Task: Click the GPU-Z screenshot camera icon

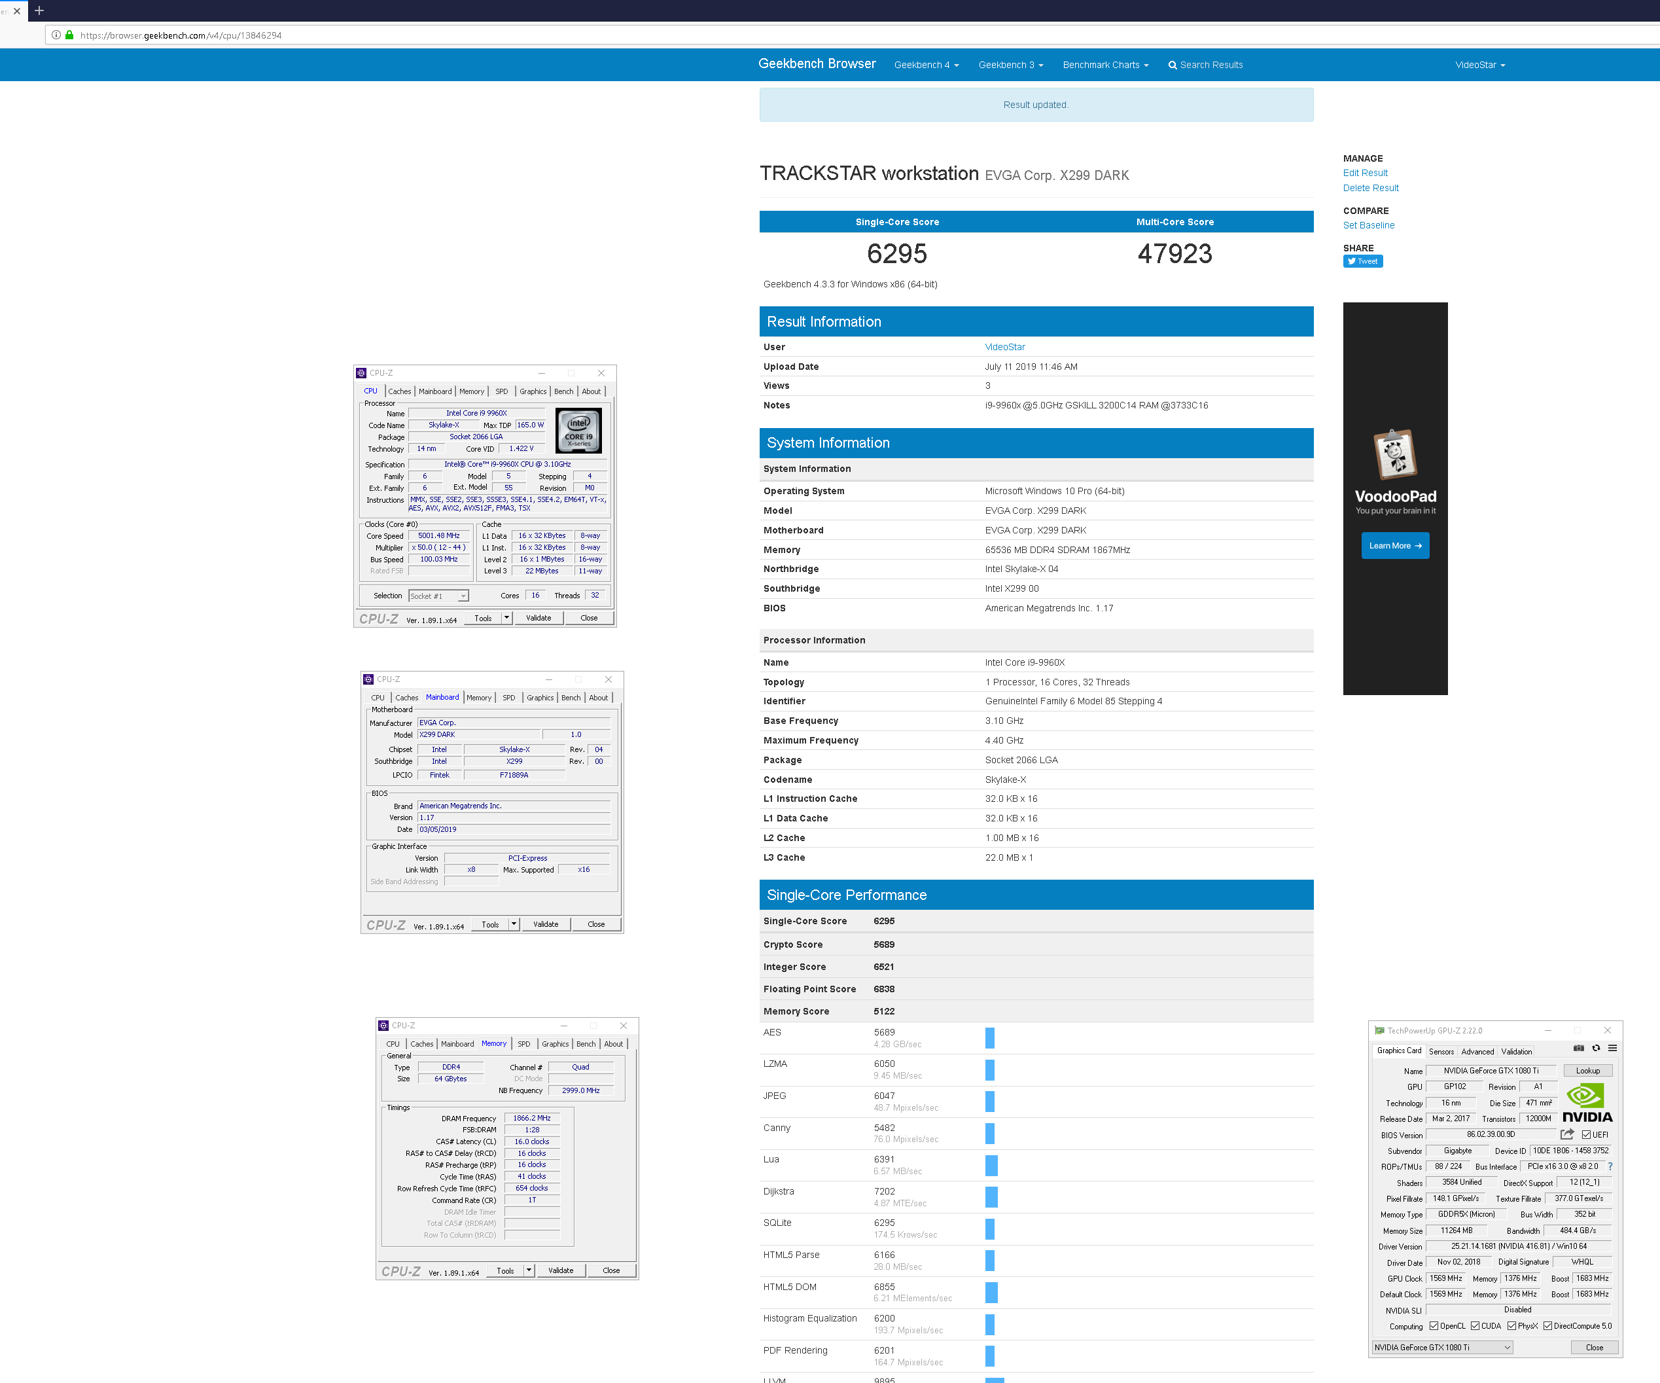Action: pos(1579,1049)
